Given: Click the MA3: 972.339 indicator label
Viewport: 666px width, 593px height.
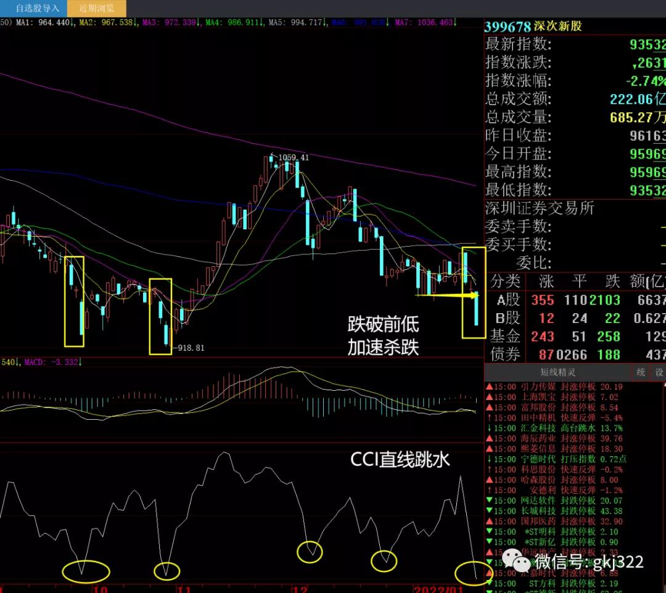Looking at the screenshot, I should coord(171,22).
